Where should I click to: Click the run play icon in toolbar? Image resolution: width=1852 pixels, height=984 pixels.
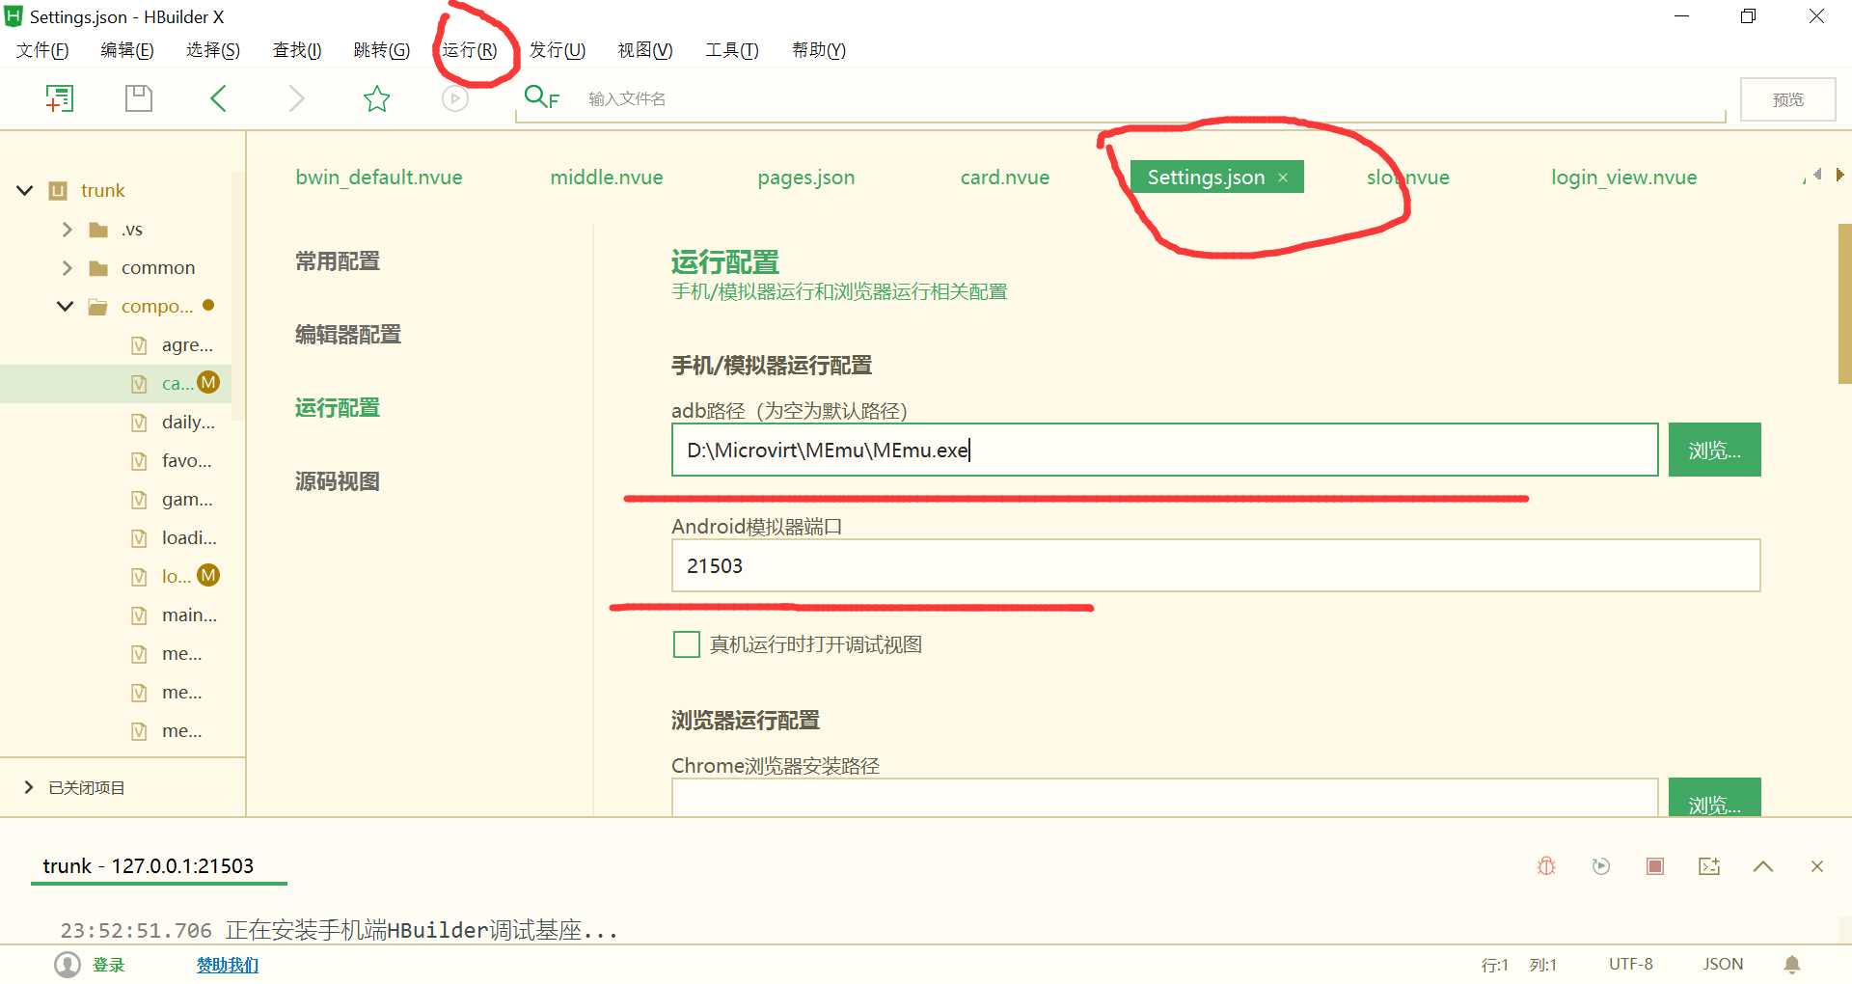coord(455,98)
